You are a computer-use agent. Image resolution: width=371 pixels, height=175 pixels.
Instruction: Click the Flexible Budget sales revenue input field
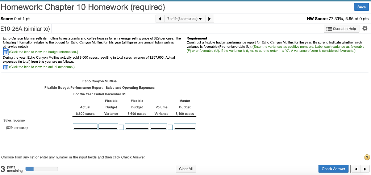pyautogui.click(x=137, y=126)
